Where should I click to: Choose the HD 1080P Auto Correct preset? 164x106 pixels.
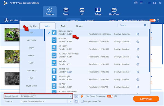pos(97,55)
